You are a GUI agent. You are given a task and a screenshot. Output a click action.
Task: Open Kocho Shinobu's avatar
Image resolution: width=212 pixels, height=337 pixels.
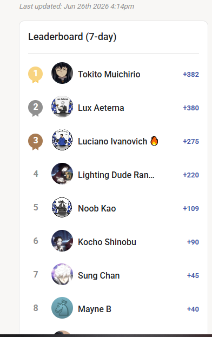pyautogui.click(x=62, y=241)
